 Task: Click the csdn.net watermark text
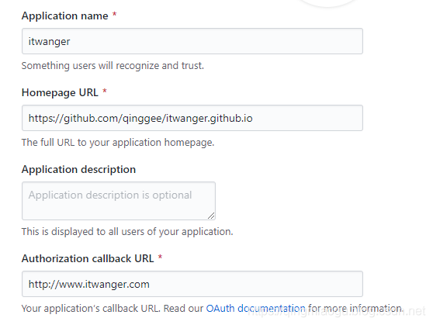pos(336,312)
